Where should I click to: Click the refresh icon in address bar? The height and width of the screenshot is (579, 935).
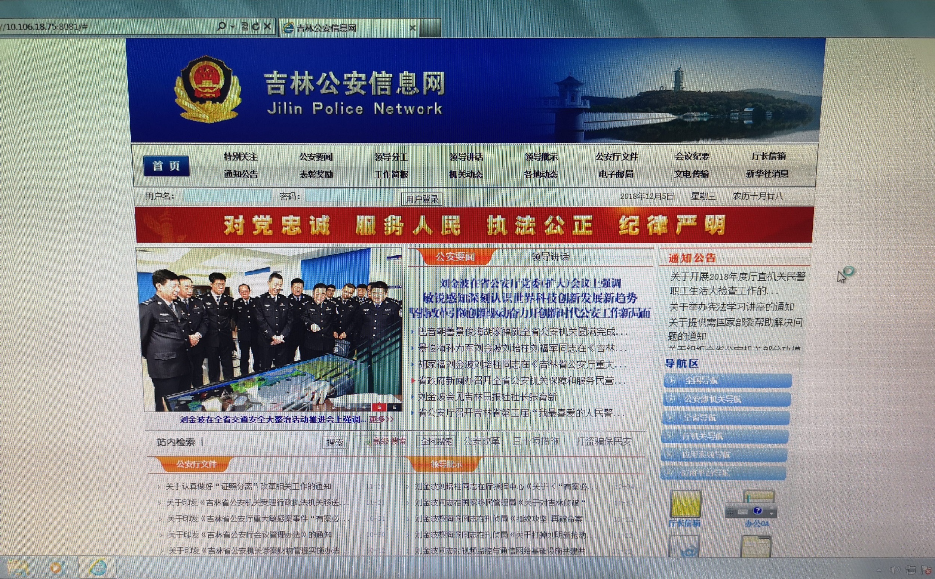pyautogui.click(x=255, y=27)
